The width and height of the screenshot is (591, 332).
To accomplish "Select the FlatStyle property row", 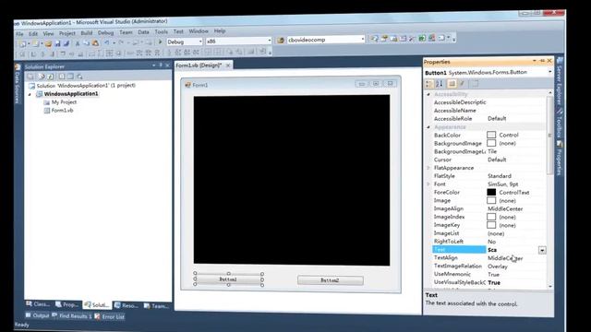I will (x=488, y=176).
